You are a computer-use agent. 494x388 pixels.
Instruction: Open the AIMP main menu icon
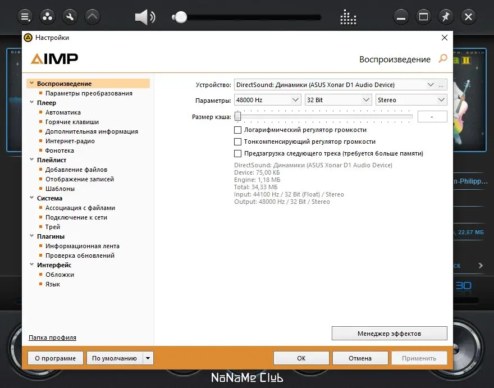point(25,17)
